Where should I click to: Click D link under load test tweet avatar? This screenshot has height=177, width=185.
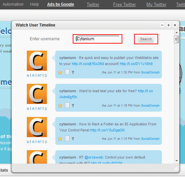(x=46, y=109)
